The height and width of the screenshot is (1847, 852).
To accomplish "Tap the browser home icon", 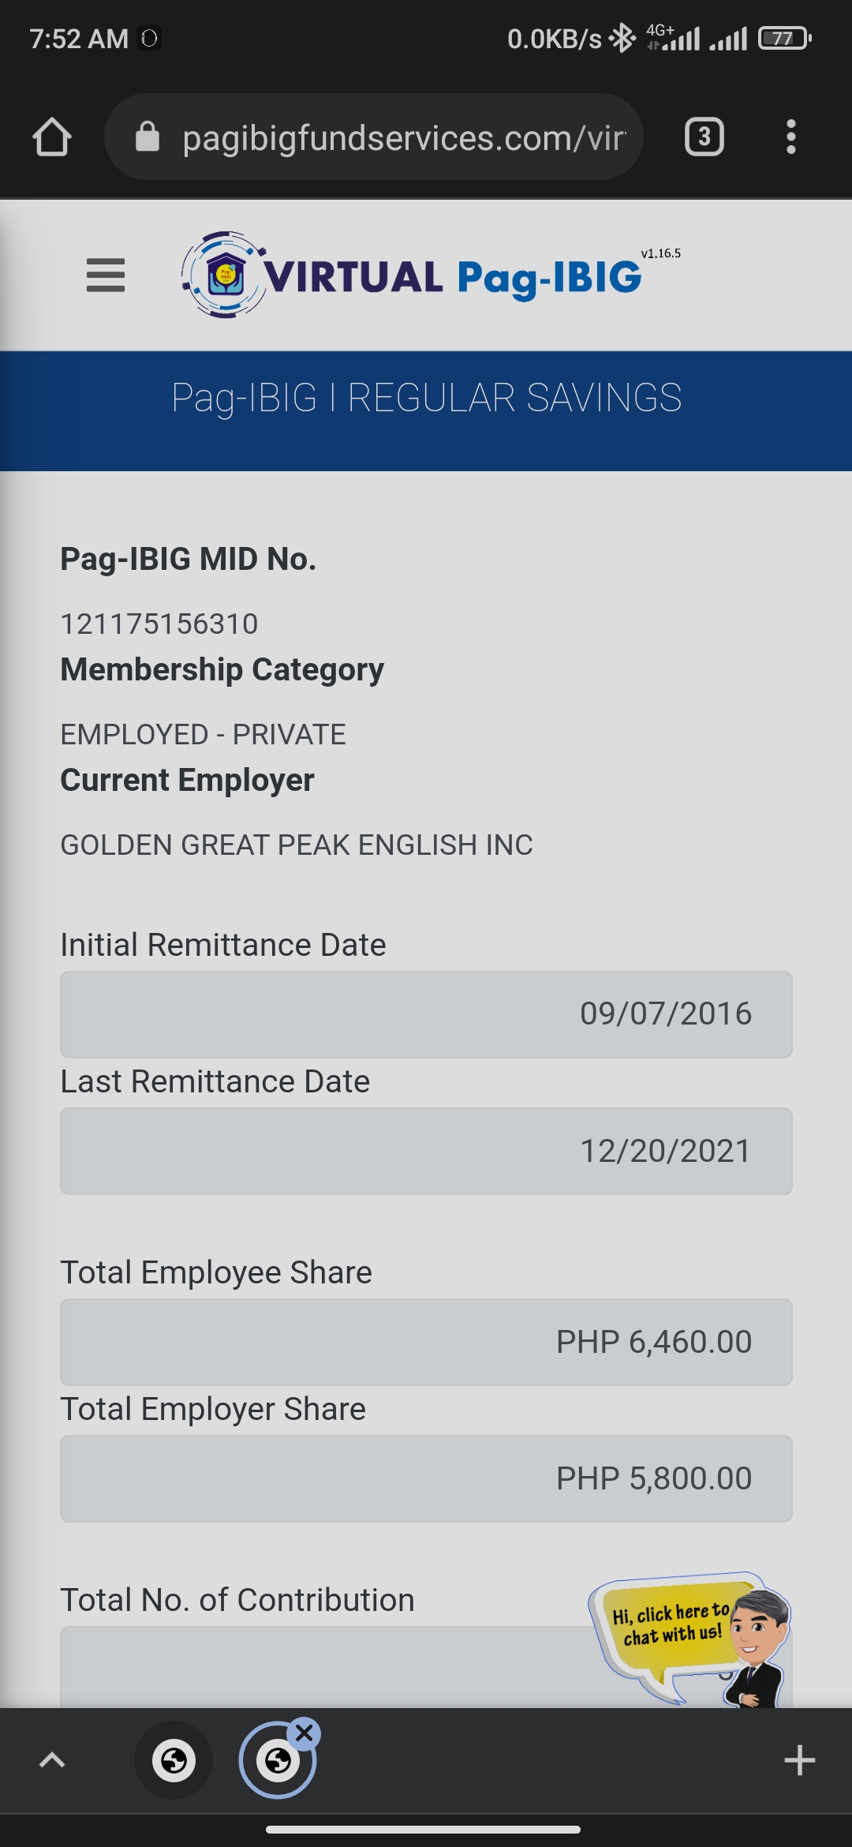I will coord(52,137).
